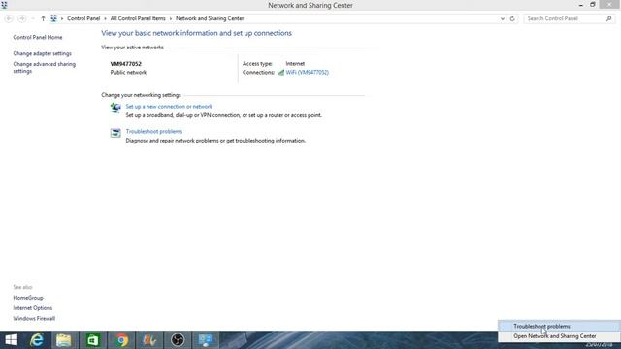Open recent locations dropdown arrow

33,18
